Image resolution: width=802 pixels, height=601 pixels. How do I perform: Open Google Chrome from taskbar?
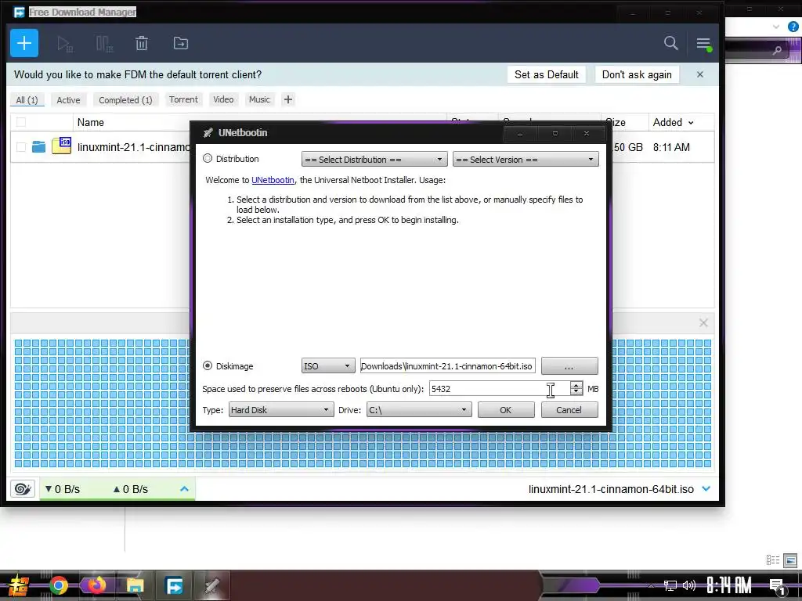(58, 585)
